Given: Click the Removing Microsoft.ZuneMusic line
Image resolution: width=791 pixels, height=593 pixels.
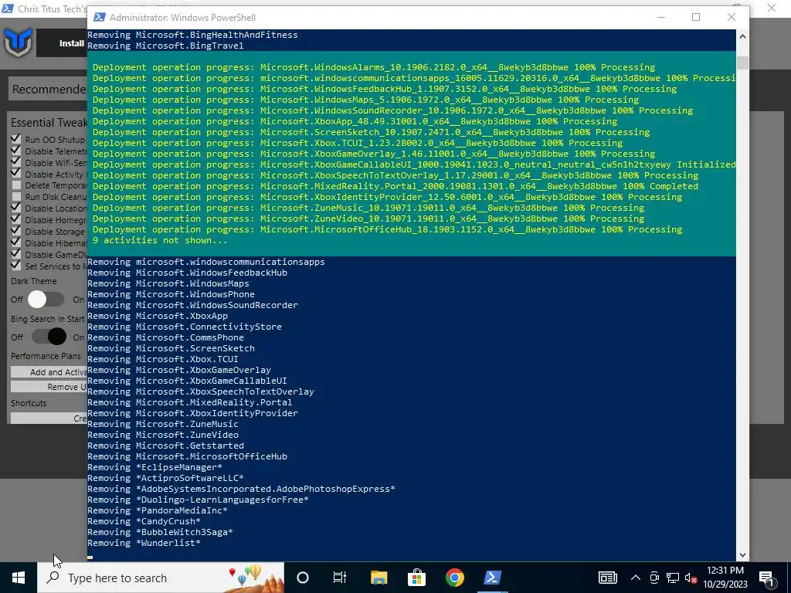Looking at the screenshot, I should click(163, 424).
